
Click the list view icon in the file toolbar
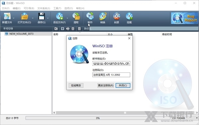pos(79,29)
